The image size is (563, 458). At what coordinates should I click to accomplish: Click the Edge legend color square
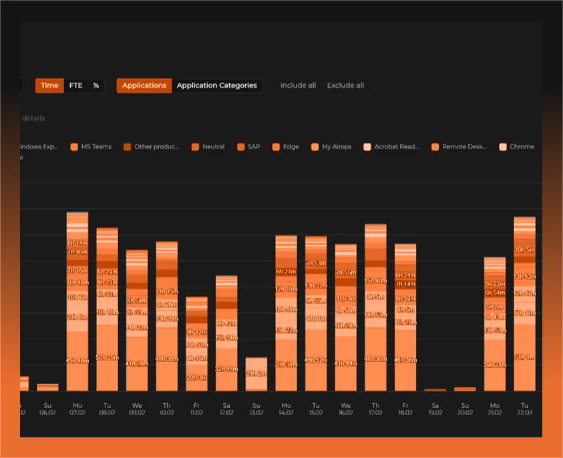(276, 147)
